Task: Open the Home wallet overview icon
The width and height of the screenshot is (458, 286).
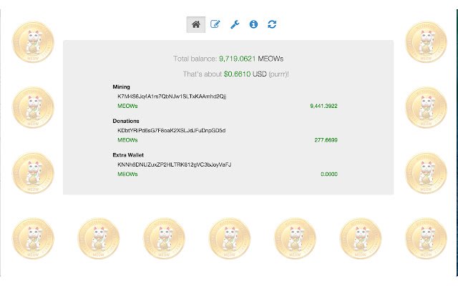Action: point(196,24)
